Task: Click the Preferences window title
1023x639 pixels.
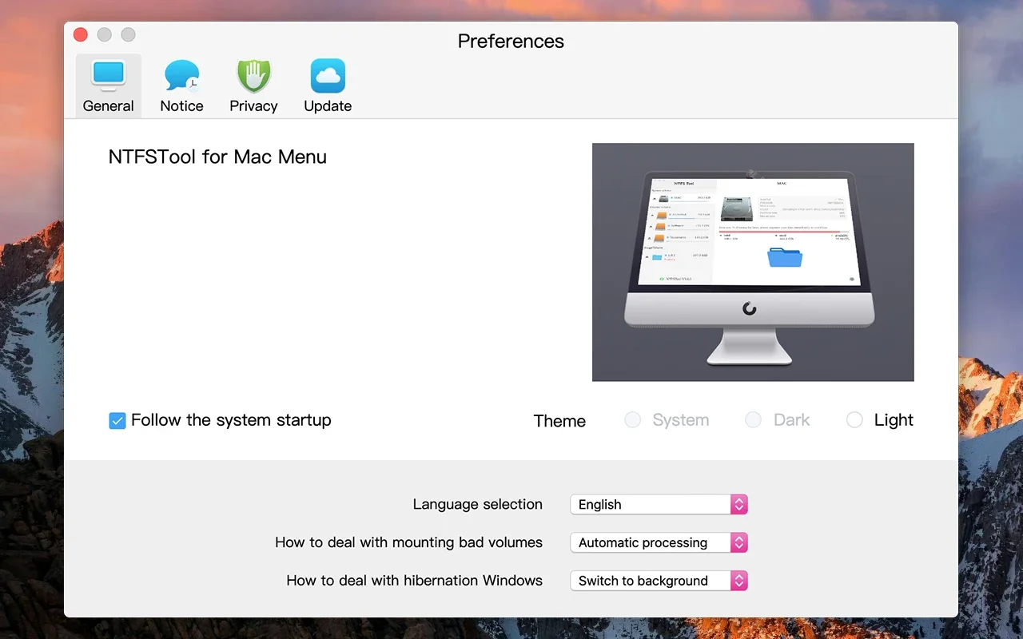Action: click(511, 42)
